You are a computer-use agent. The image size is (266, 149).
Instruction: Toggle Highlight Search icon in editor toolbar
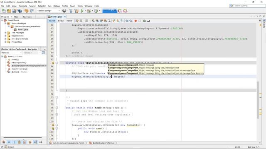105,21
